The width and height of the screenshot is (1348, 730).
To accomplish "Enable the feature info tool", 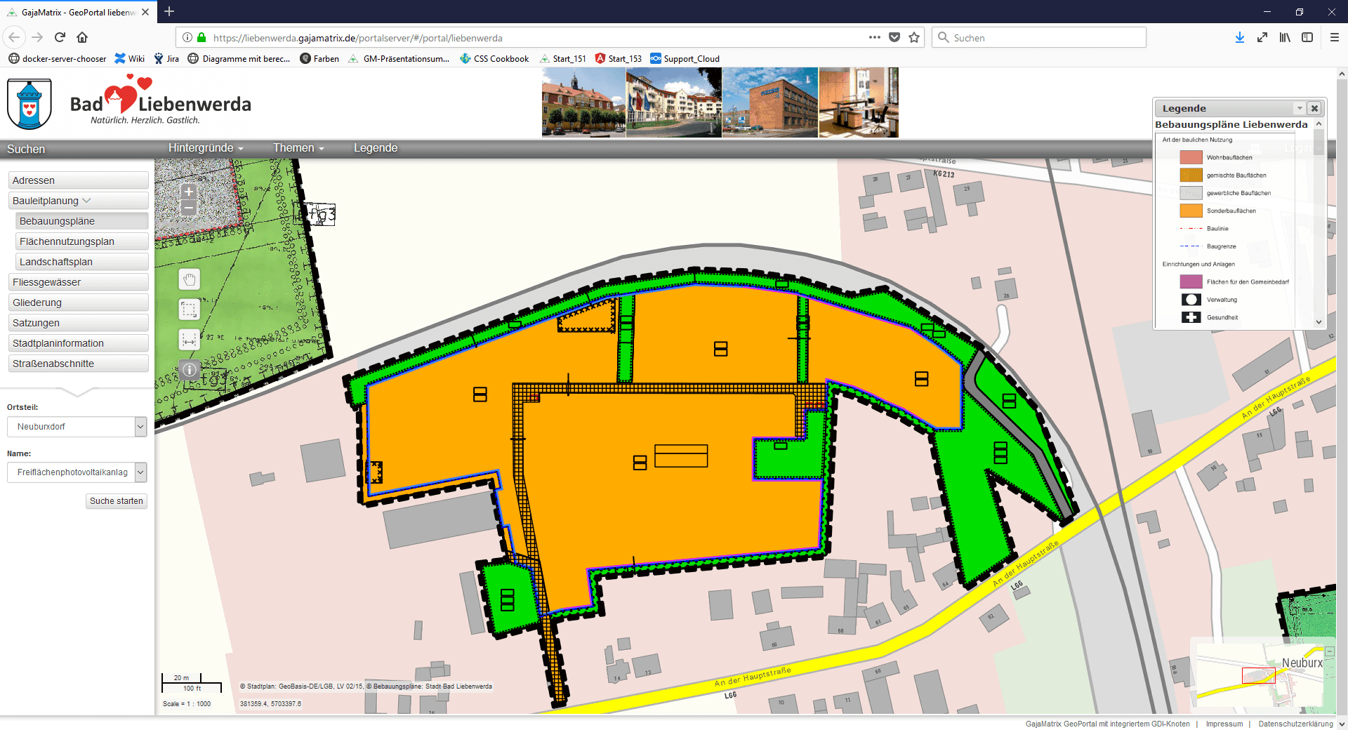I will click(189, 369).
